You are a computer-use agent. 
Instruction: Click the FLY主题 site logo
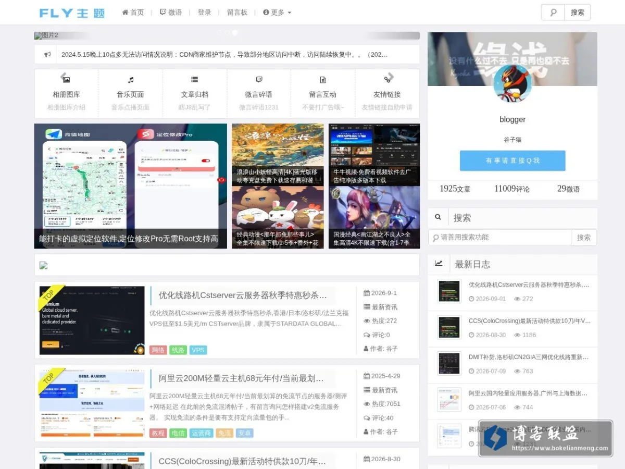(72, 13)
